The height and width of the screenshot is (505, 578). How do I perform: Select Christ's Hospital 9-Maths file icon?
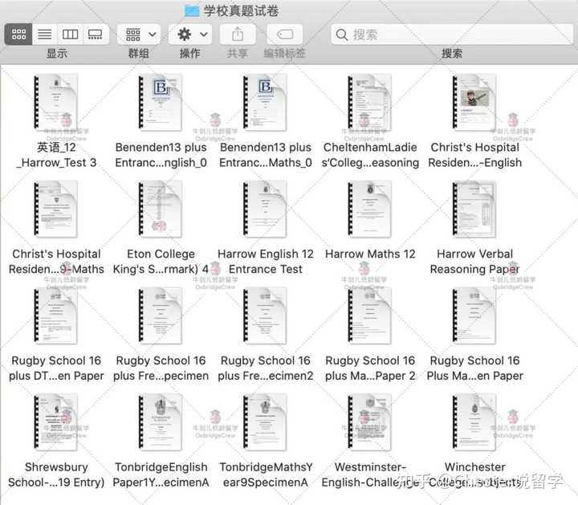pos(56,209)
